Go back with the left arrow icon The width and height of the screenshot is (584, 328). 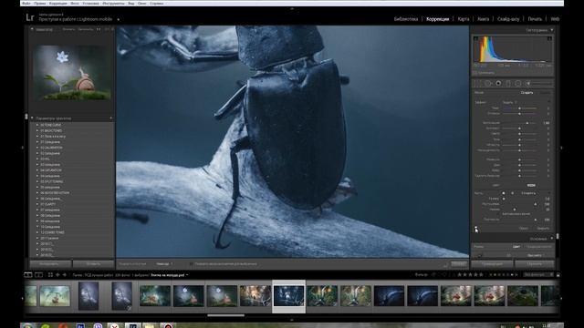click(57, 275)
